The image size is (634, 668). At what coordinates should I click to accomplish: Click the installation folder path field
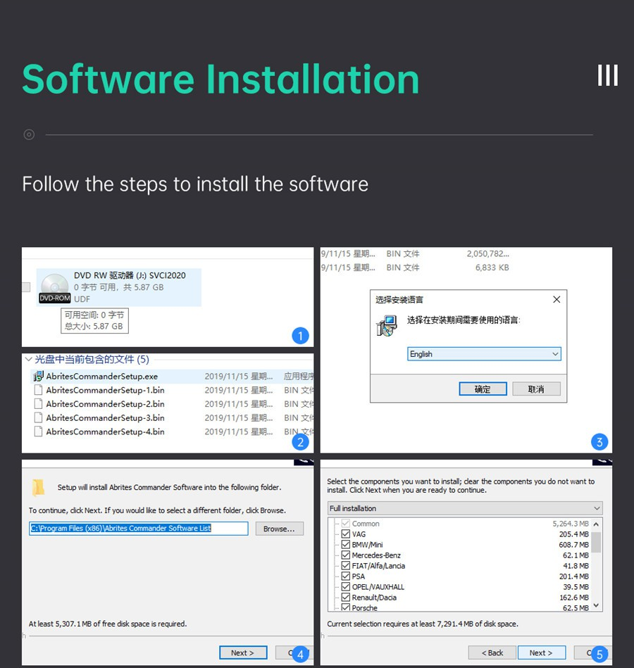[138, 529]
